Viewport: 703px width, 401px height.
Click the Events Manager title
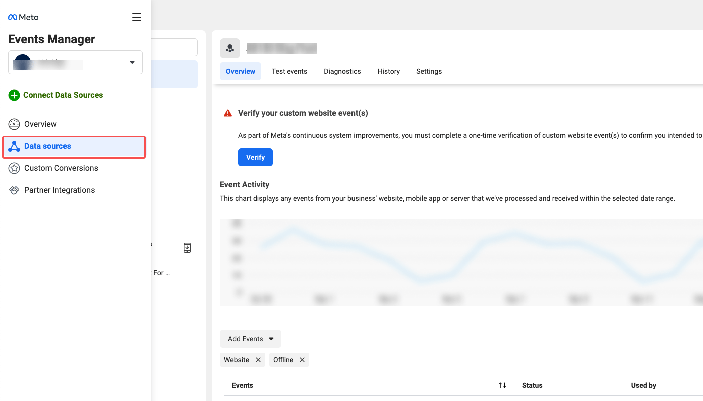pyautogui.click(x=52, y=39)
